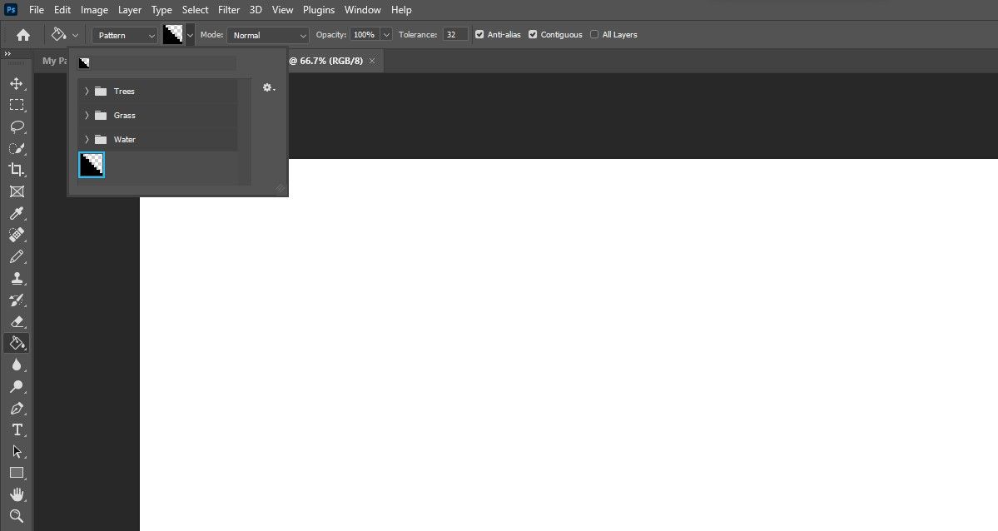This screenshot has width=998, height=531.
Task: Expand the Water pattern group
Action: click(87, 139)
